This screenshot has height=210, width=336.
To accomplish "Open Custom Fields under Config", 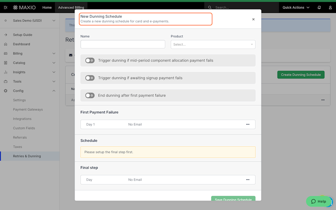I will (24, 128).
